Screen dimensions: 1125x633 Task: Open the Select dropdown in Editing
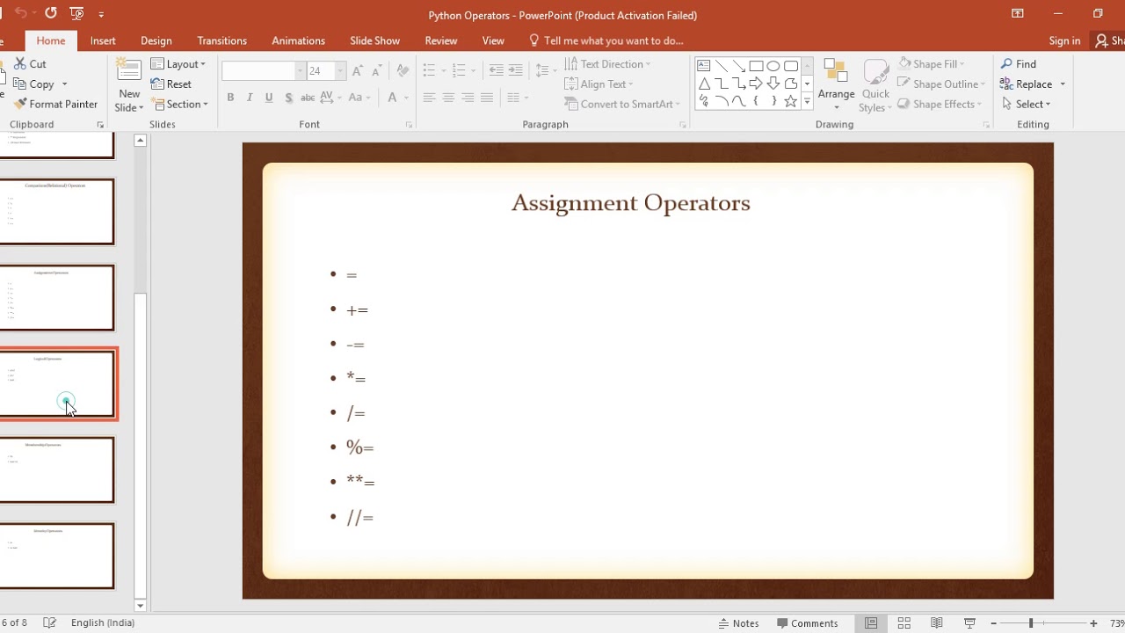click(1027, 104)
